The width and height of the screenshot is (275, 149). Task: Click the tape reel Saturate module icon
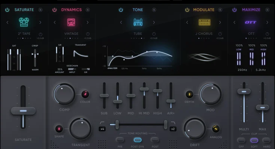click(x=24, y=22)
